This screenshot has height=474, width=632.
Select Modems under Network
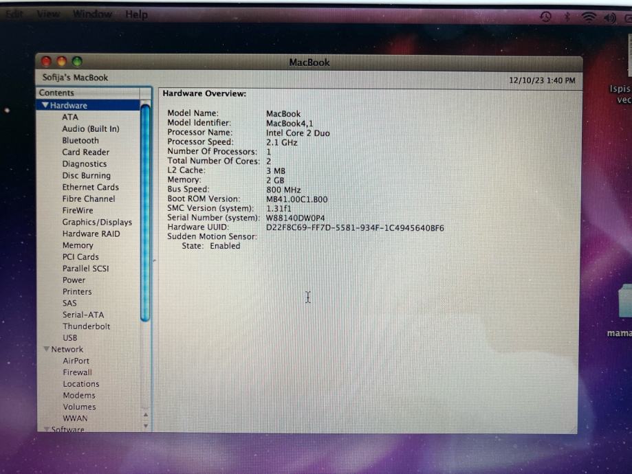[x=79, y=396]
